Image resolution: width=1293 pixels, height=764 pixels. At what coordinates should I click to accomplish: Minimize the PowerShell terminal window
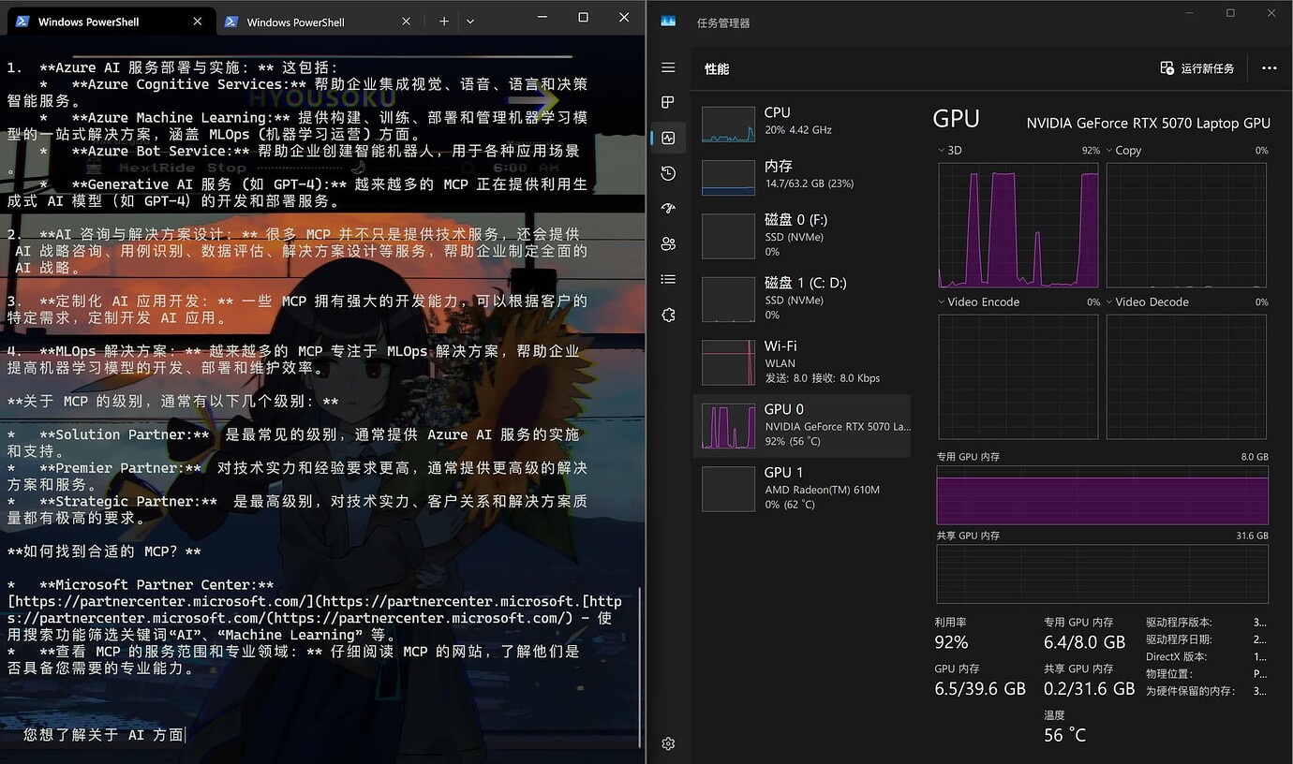tap(542, 17)
